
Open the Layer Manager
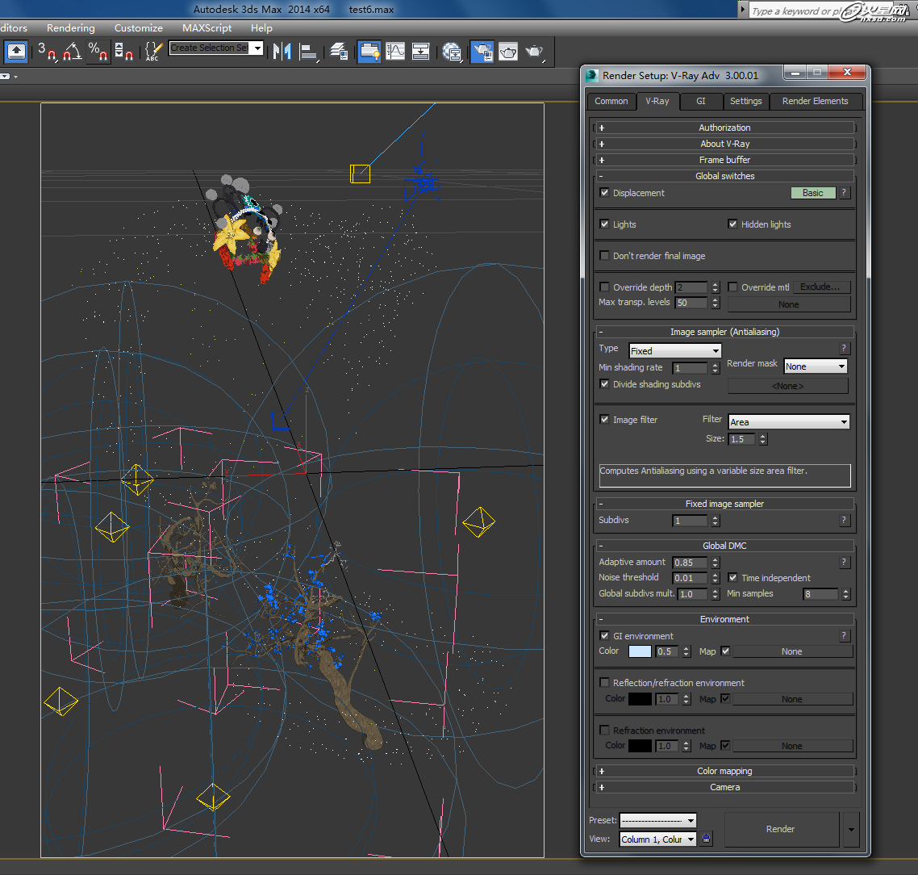pos(339,52)
